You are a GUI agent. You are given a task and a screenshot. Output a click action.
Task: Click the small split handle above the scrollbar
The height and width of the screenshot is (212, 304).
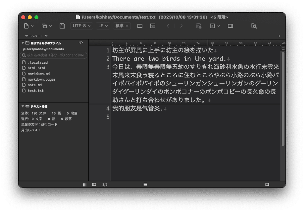coord(283,48)
